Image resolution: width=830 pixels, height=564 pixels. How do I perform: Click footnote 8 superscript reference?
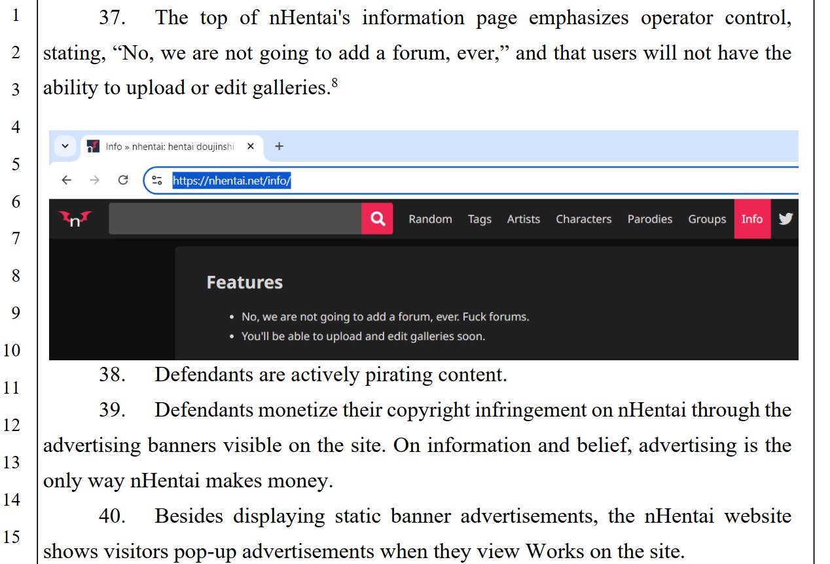click(334, 83)
